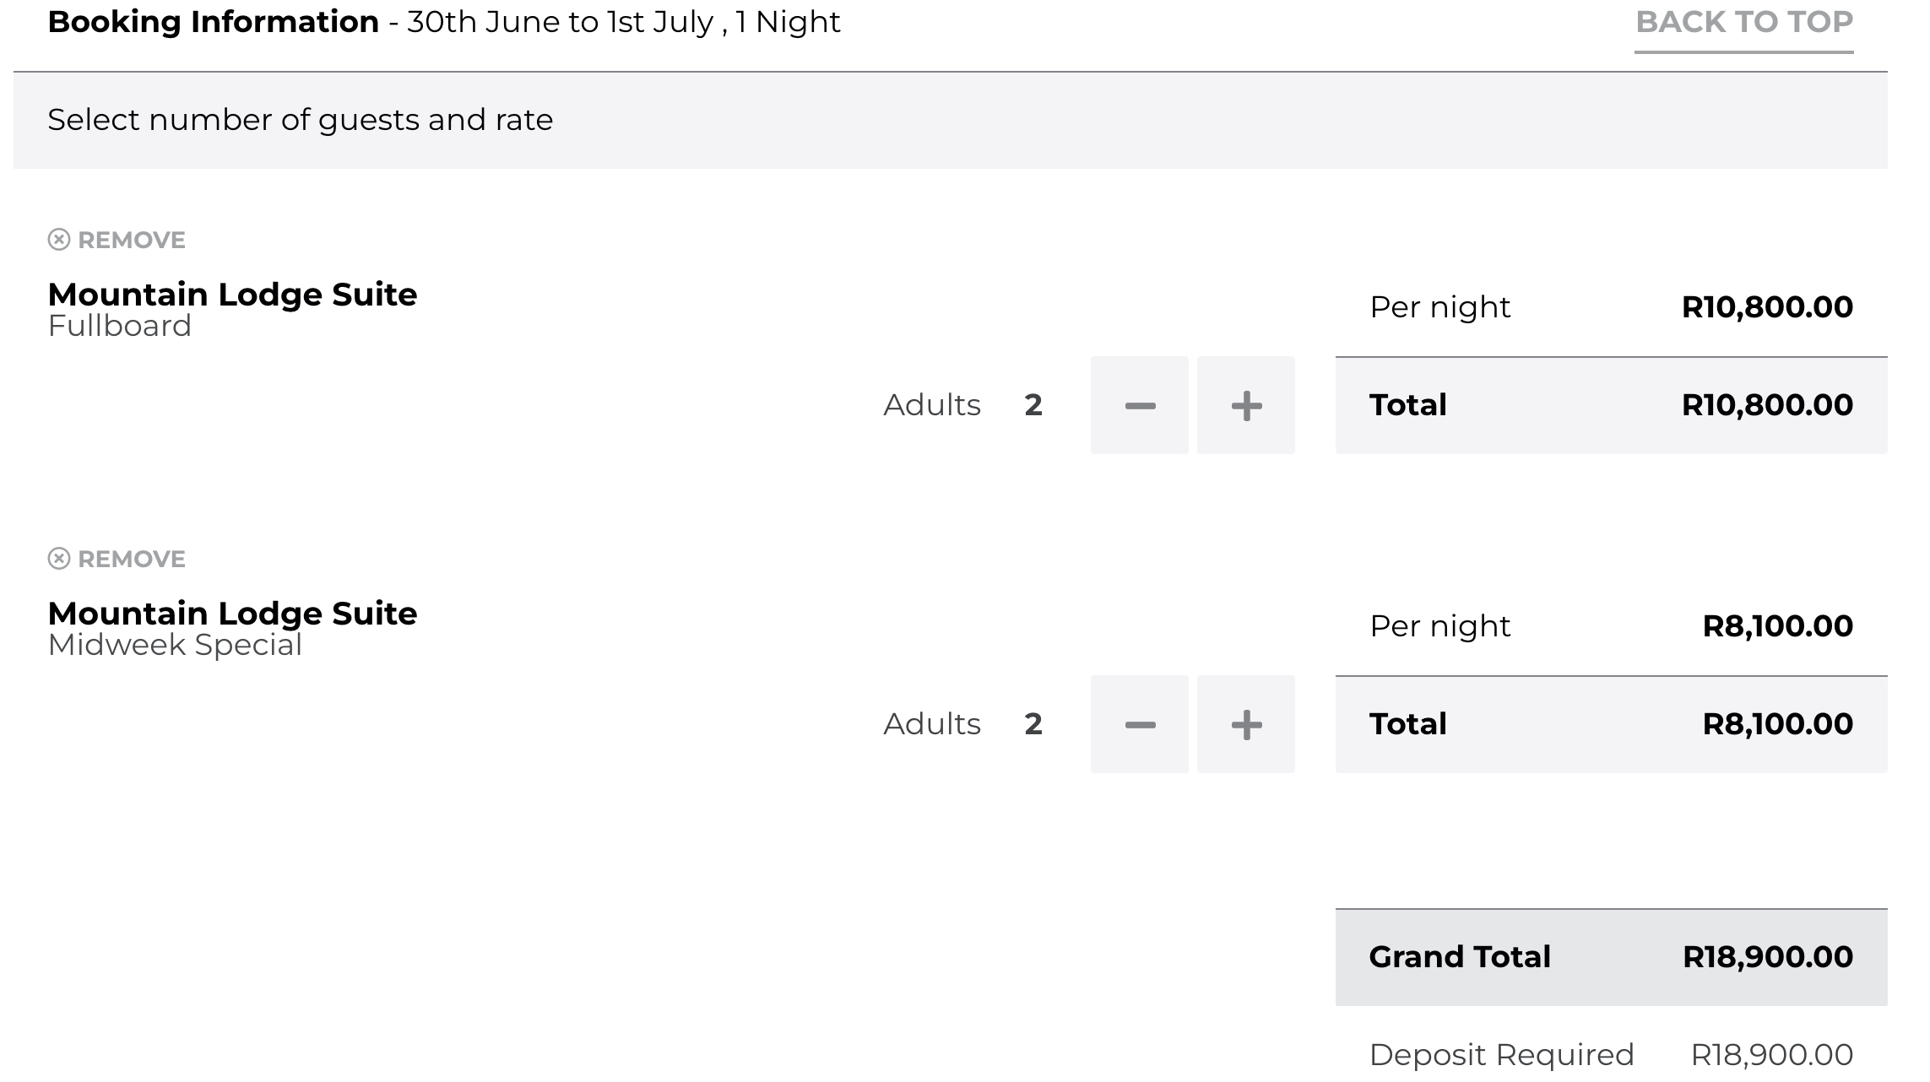Click the circled X next to second REMOVE label

(57, 557)
